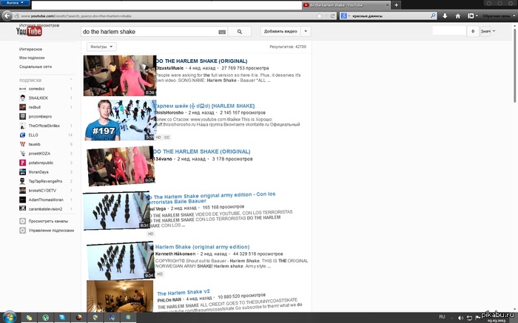The width and height of the screenshot is (518, 323).
Task: Open the carambatelevision2 subscription
Action: [46, 209]
